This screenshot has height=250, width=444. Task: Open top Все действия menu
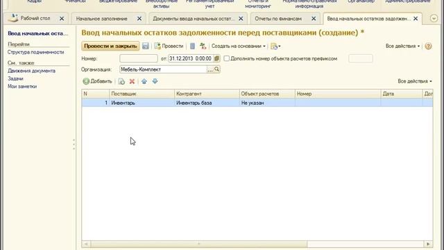coord(402,46)
